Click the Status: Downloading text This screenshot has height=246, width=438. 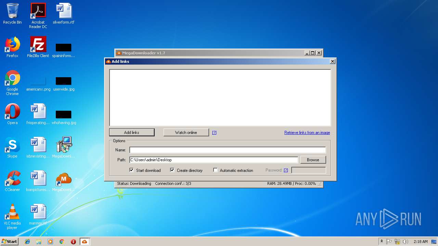(134, 183)
